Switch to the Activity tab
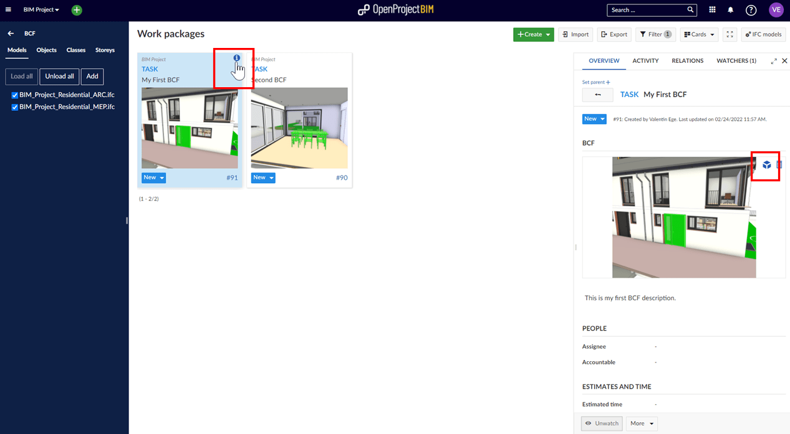 coord(645,61)
